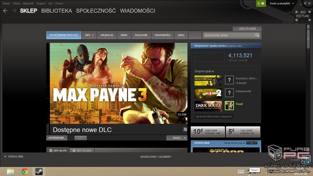
Task: Click the plus Dodaj grę icon
Action: [x=5, y=156]
